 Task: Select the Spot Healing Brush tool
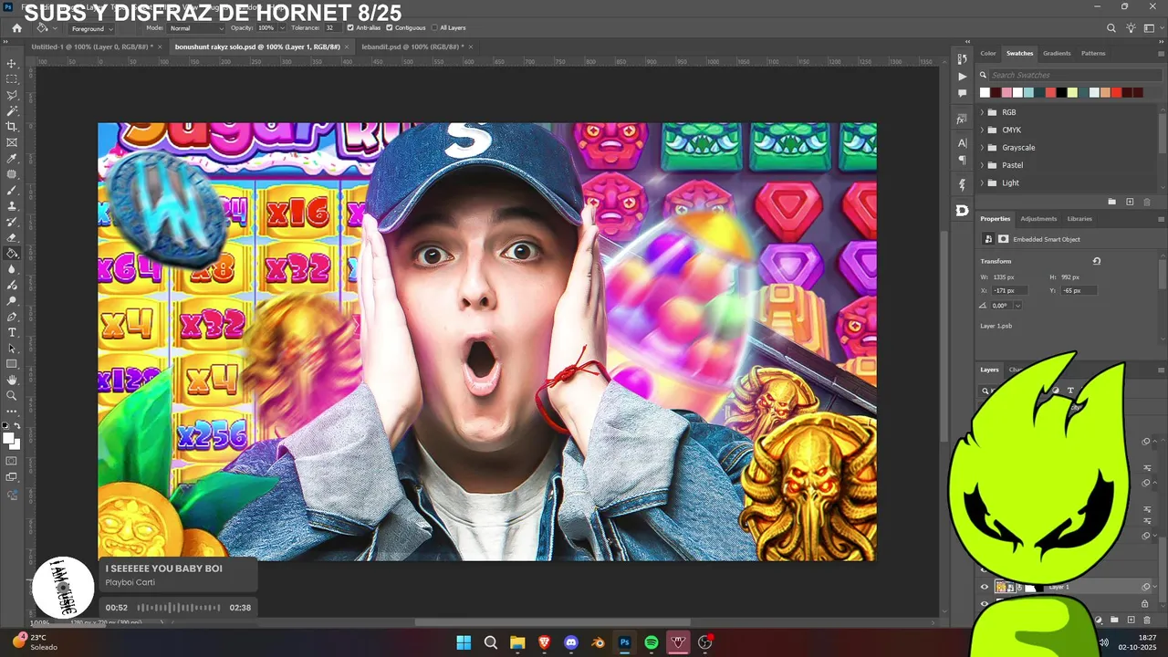[12, 174]
